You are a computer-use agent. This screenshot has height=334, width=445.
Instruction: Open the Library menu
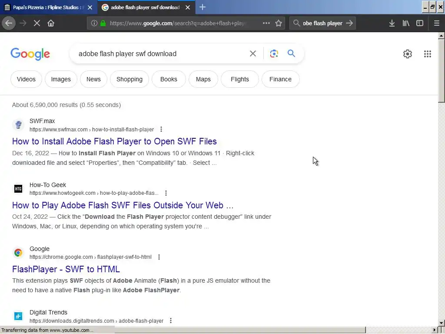(406, 23)
